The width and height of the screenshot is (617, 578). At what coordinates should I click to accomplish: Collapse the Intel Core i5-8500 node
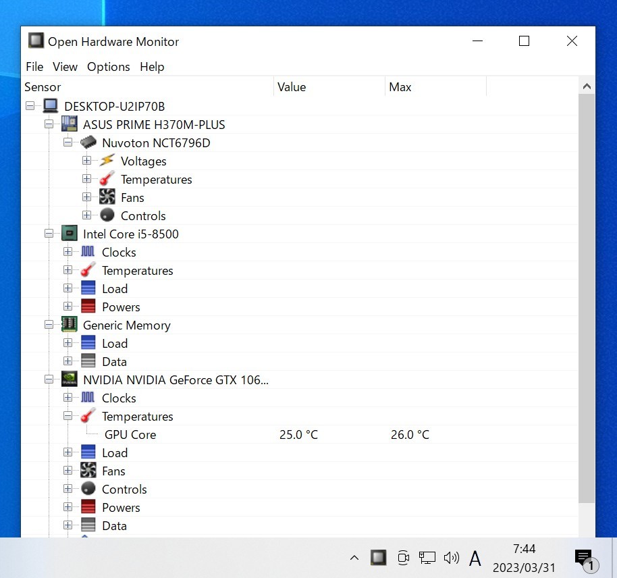coord(49,234)
